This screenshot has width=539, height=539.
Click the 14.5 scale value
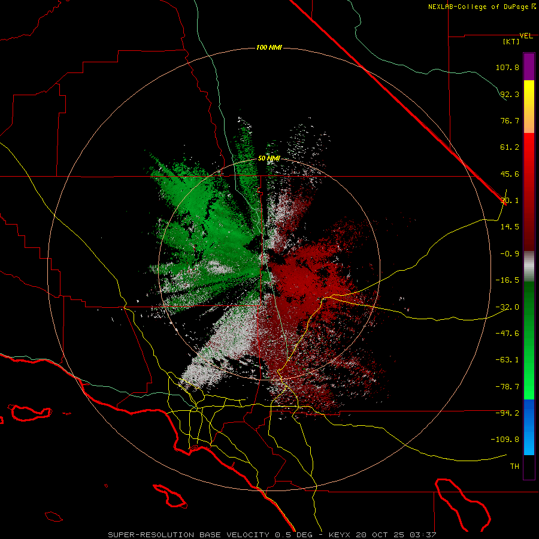[x=510, y=227]
